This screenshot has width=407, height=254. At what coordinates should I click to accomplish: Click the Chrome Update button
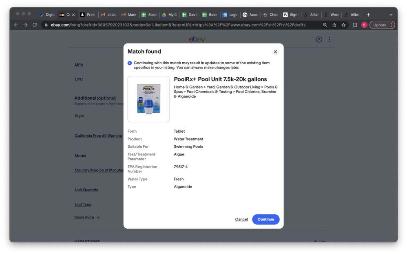(382, 25)
